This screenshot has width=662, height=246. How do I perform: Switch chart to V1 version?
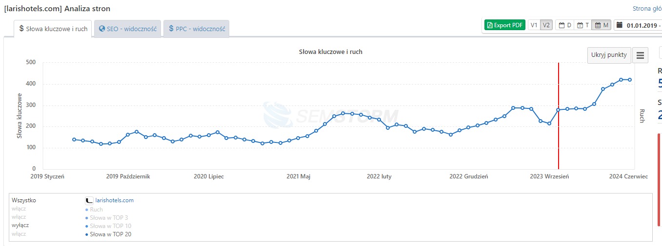(534, 25)
